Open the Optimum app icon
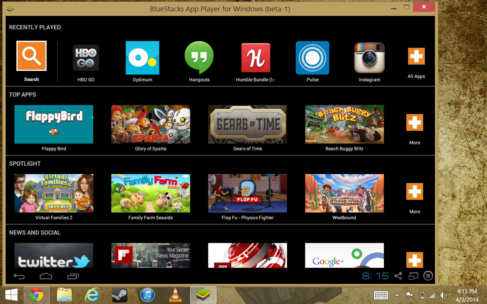This screenshot has width=487, height=304. pyautogui.click(x=143, y=58)
